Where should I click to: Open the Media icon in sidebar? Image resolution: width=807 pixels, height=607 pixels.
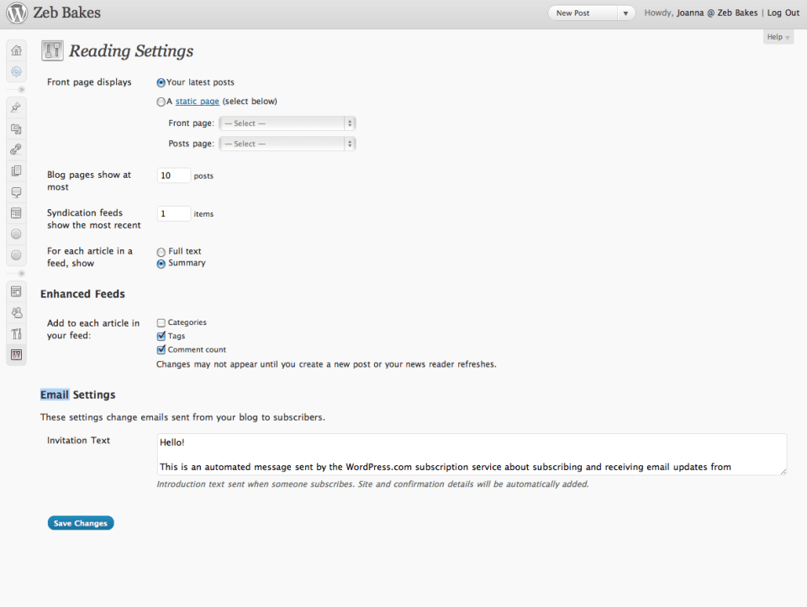click(x=16, y=129)
